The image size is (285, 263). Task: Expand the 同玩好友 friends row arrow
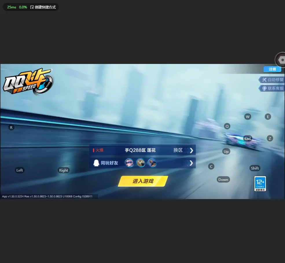(191, 163)
